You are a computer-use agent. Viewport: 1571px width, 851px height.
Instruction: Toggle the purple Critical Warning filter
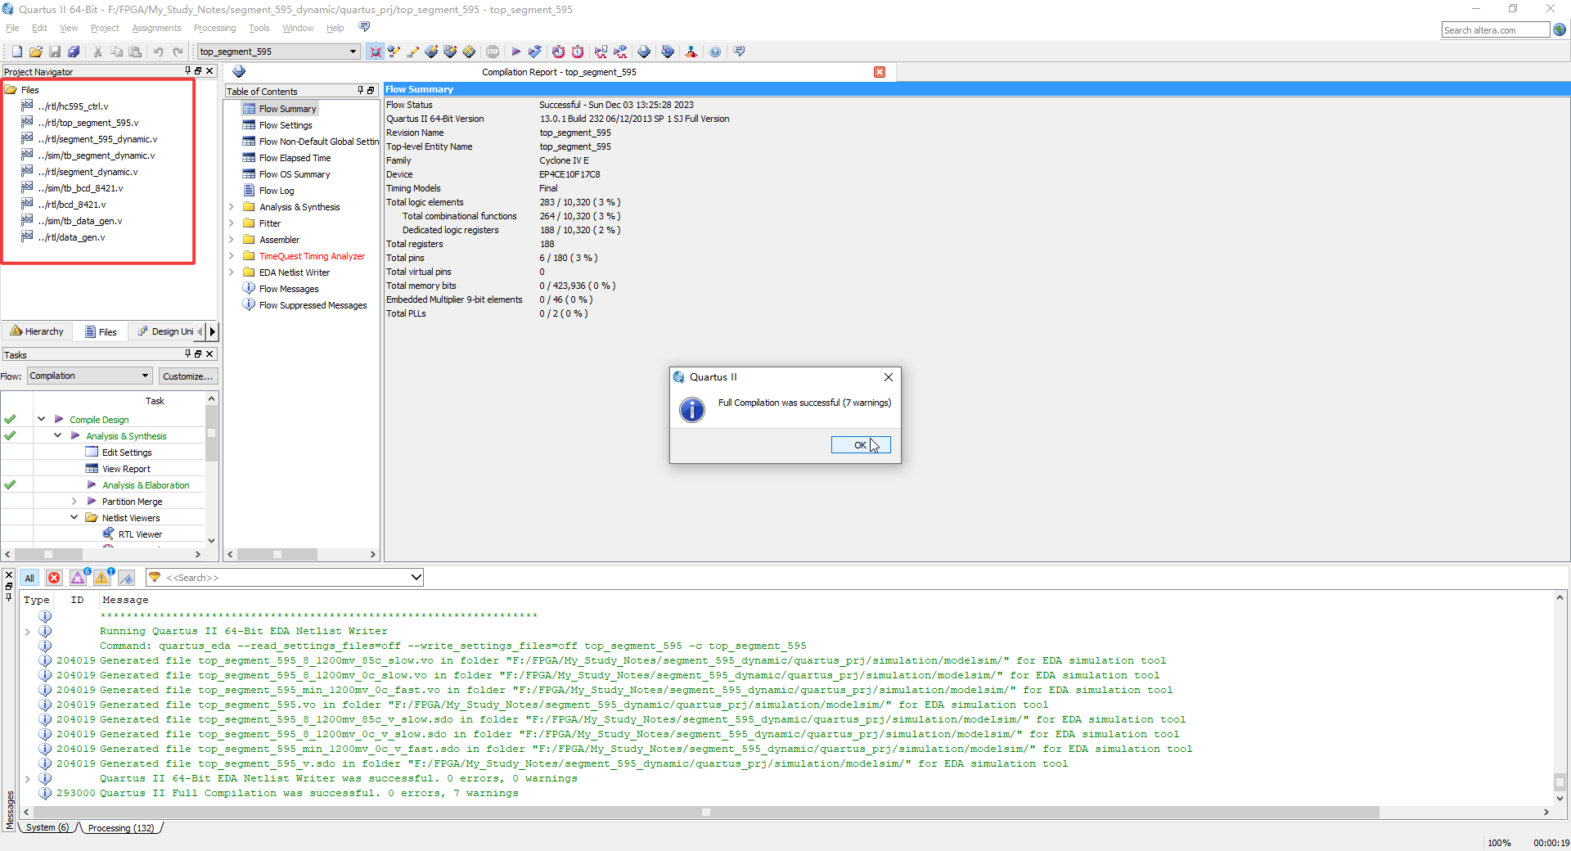point(79,578)
